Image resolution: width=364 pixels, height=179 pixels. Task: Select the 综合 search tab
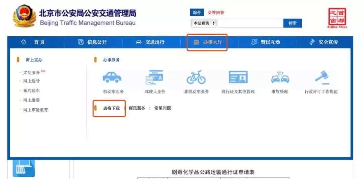[x=197, y=12]
